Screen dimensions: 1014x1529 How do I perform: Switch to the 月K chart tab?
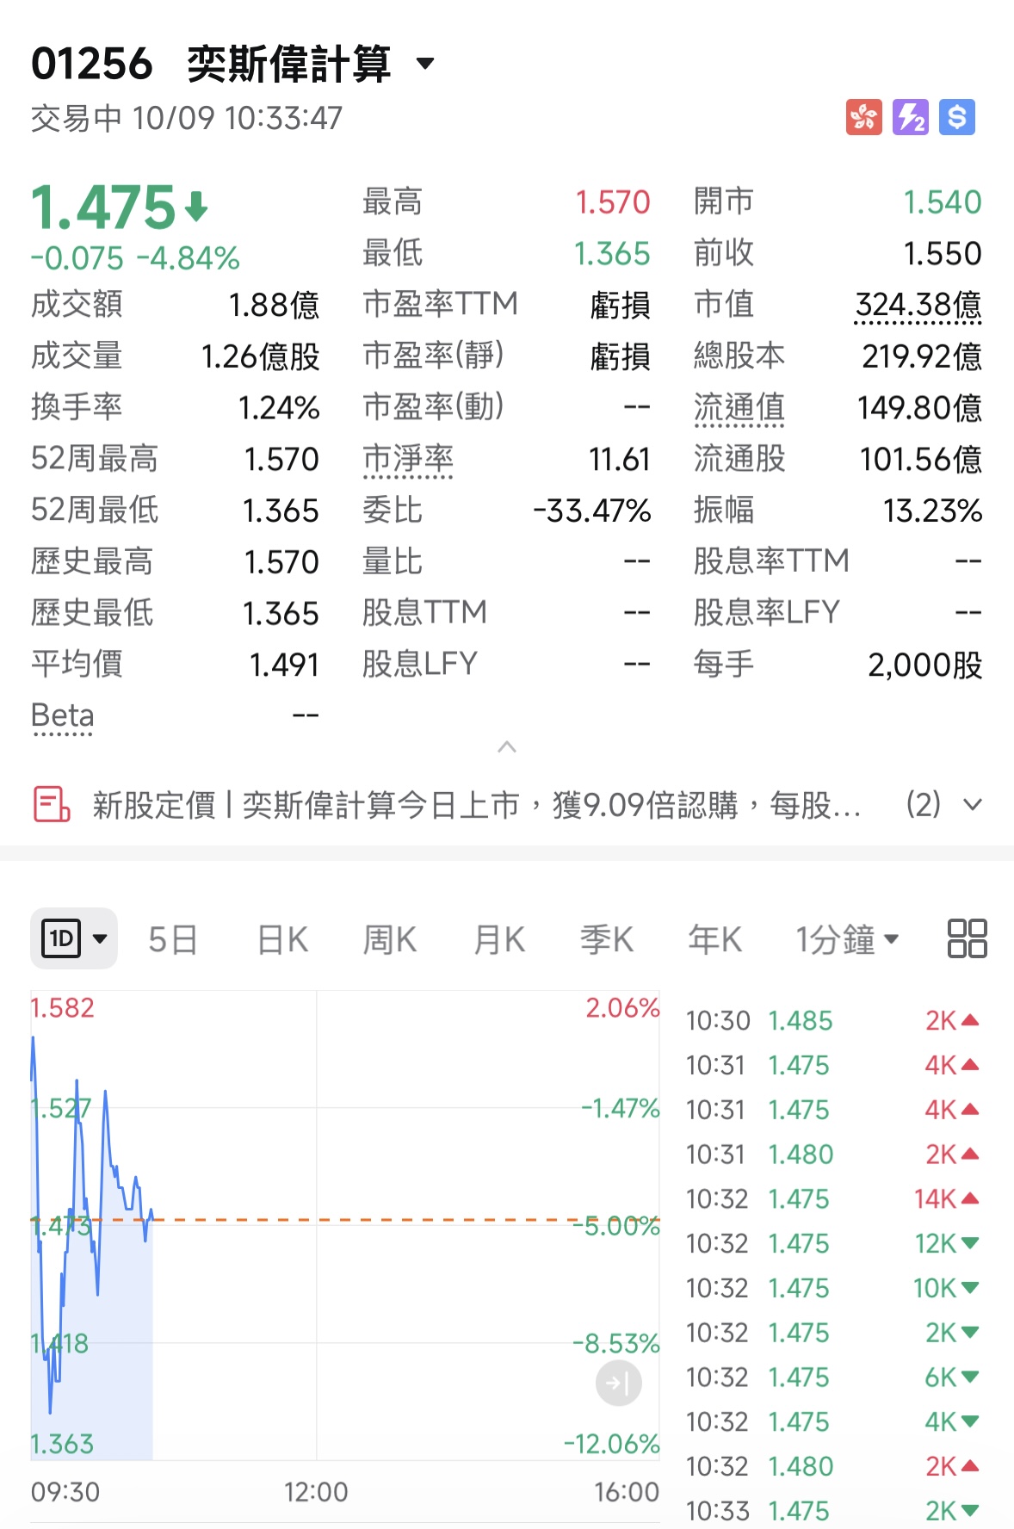tap(499, 939)
